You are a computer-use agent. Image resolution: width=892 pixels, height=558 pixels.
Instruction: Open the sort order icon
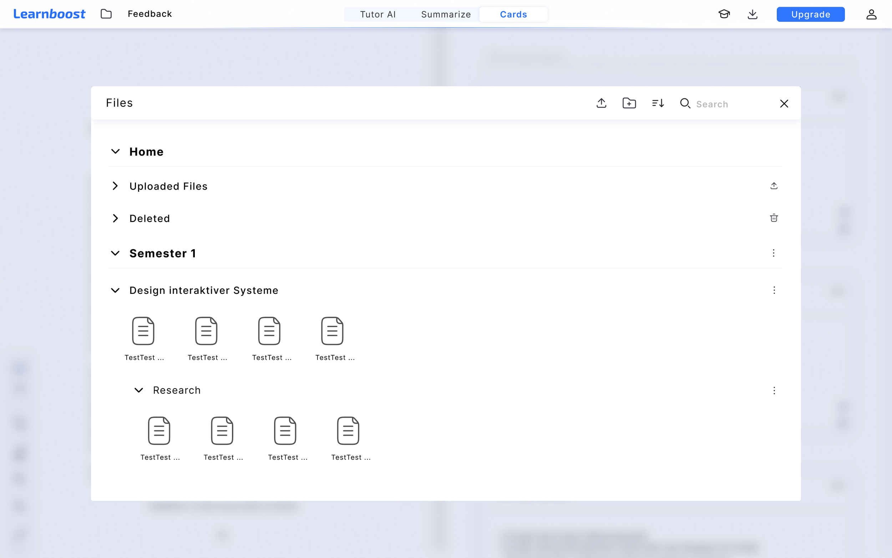point(658,103)
